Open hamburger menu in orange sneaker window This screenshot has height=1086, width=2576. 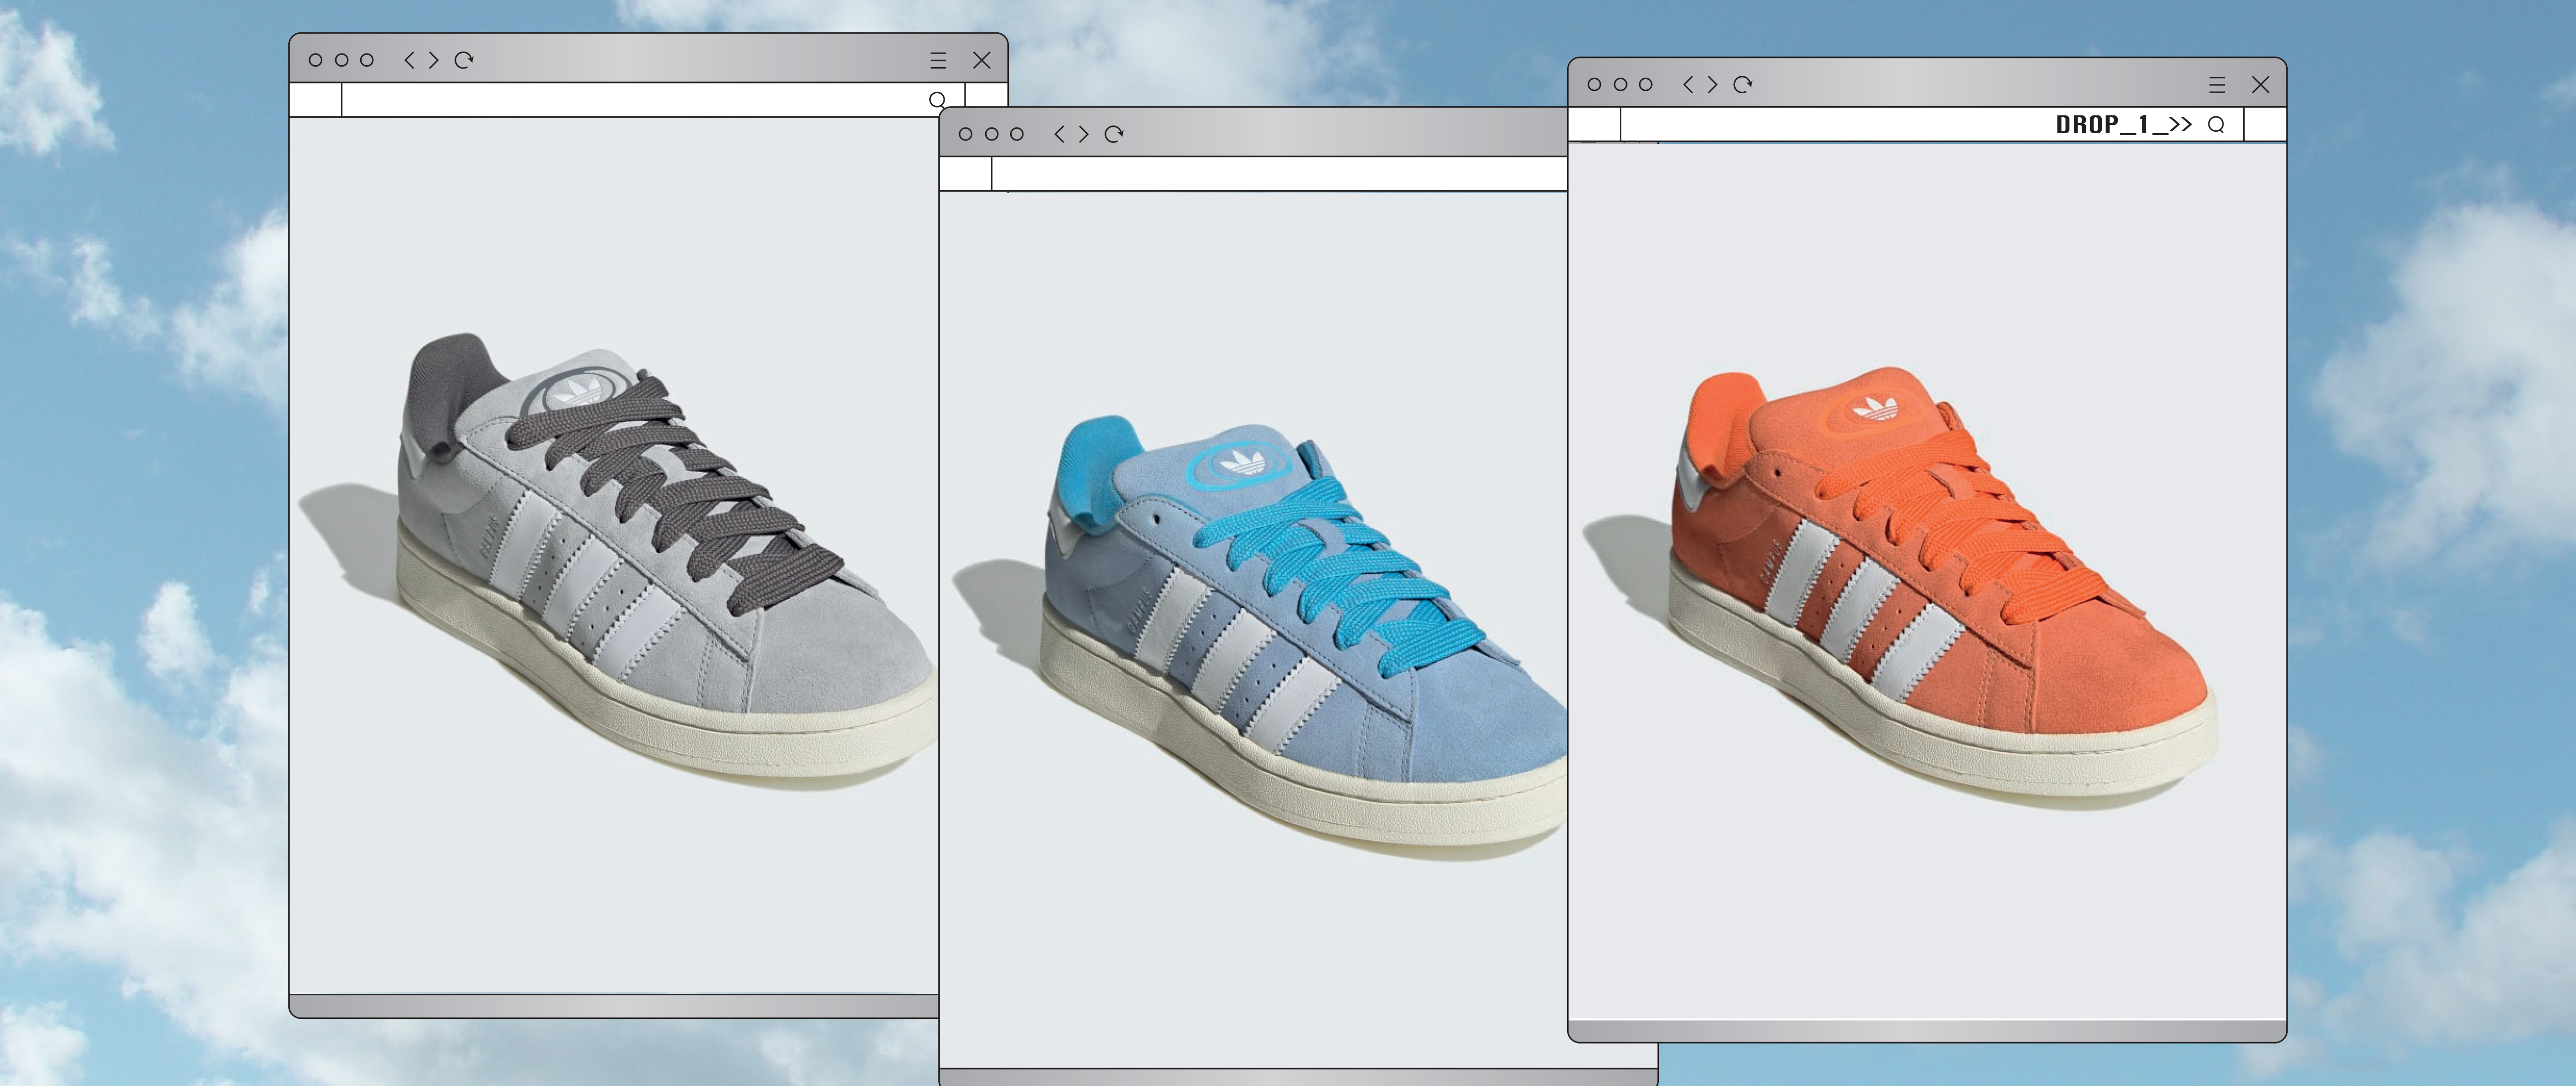tap(2217, 85)
